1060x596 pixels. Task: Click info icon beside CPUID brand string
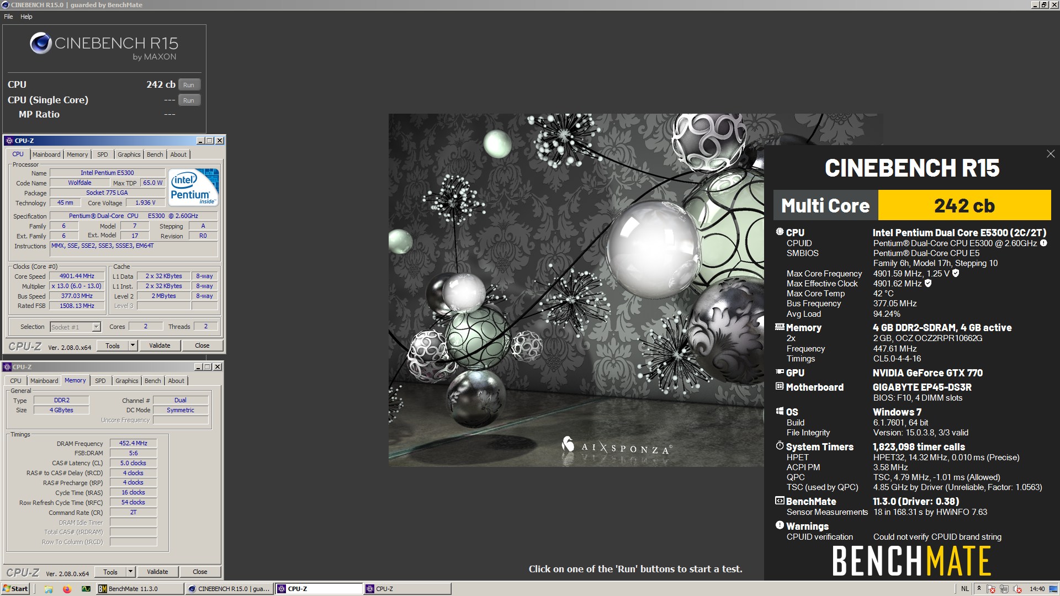coord(1043,243)
